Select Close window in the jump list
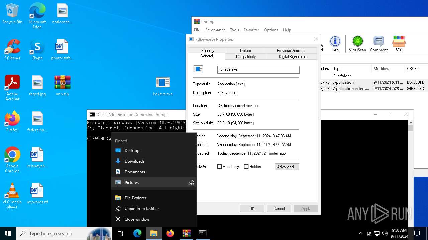The height and width of the screenshot is (240, 428). [x=154, y=219]
